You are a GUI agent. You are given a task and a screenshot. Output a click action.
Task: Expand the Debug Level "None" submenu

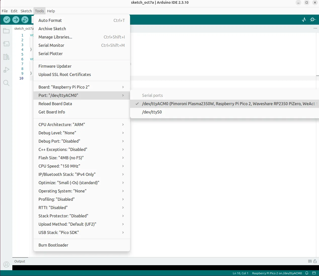pos(82,133)
